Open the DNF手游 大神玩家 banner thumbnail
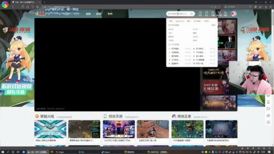The width and height of the screenshot is (274, 154). (x=216, y=87)
